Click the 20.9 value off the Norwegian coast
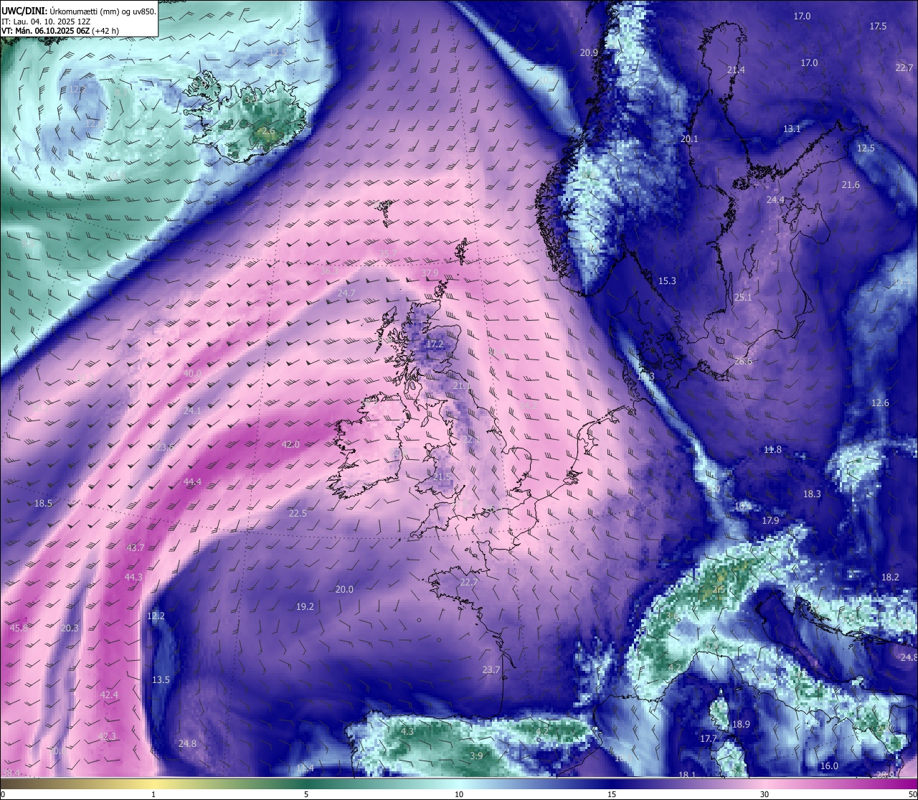The width and height of the screenshot is (918, 800). (x=589, y=52)
